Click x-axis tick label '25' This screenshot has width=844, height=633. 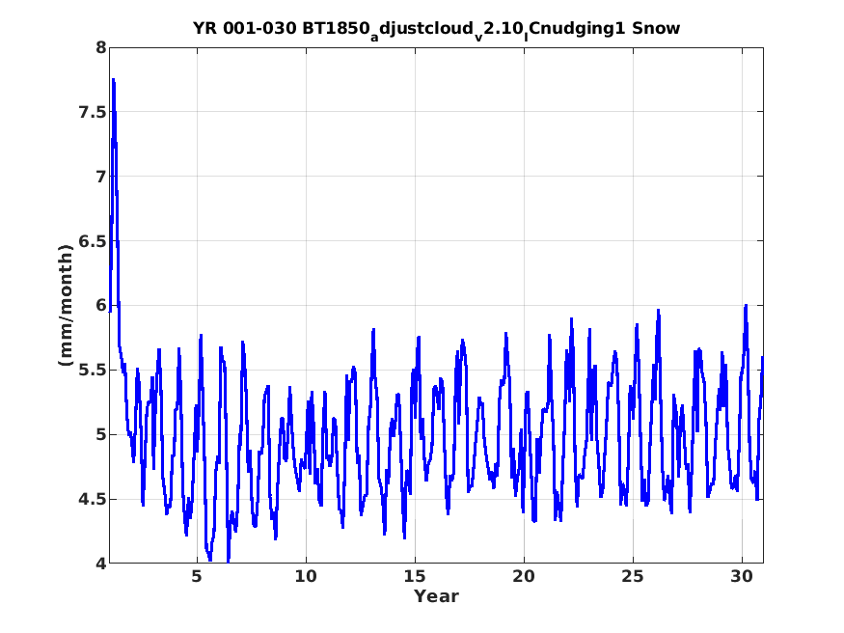pos(633,576)
